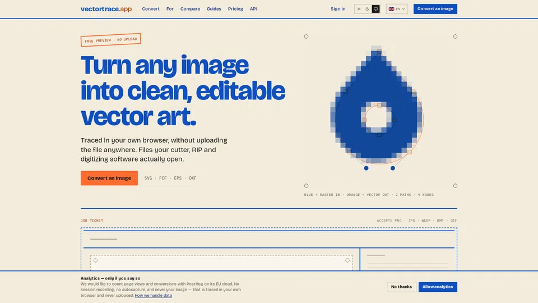Click the "Turn any image" headline
This screenshot has height=303, width=538.
coord(165,65)
